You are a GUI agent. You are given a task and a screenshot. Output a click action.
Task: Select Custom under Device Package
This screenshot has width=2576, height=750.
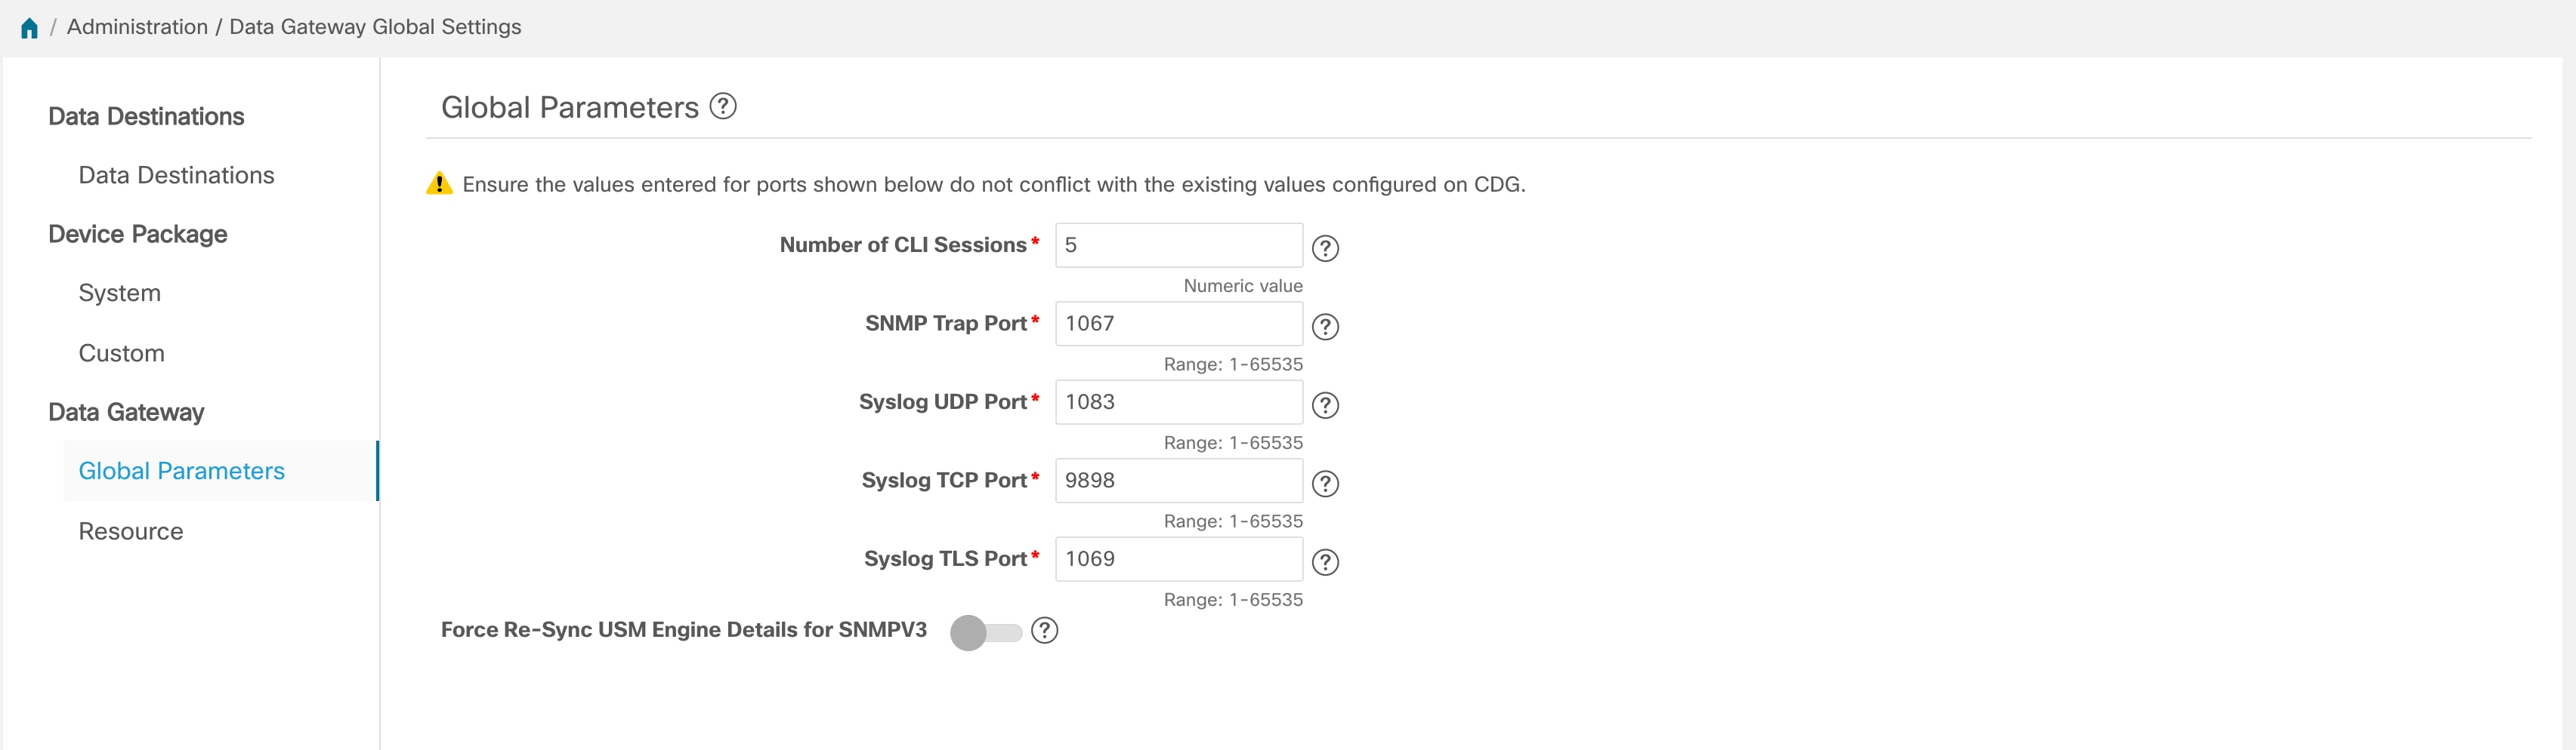[x=121, y=352]
